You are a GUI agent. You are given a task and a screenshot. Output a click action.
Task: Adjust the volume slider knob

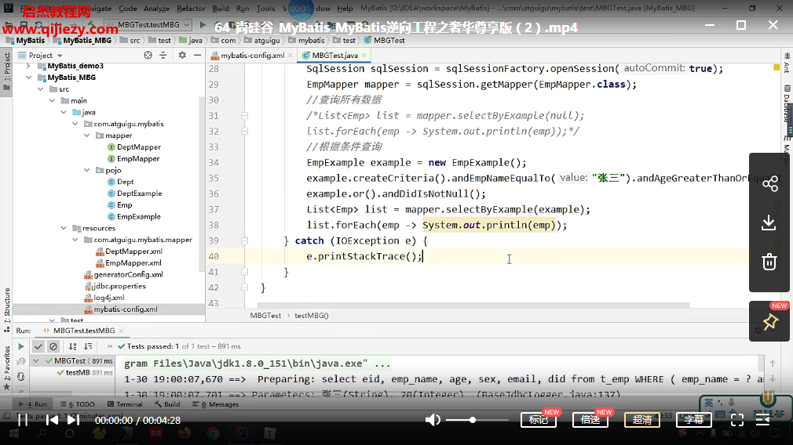[473, 420]
